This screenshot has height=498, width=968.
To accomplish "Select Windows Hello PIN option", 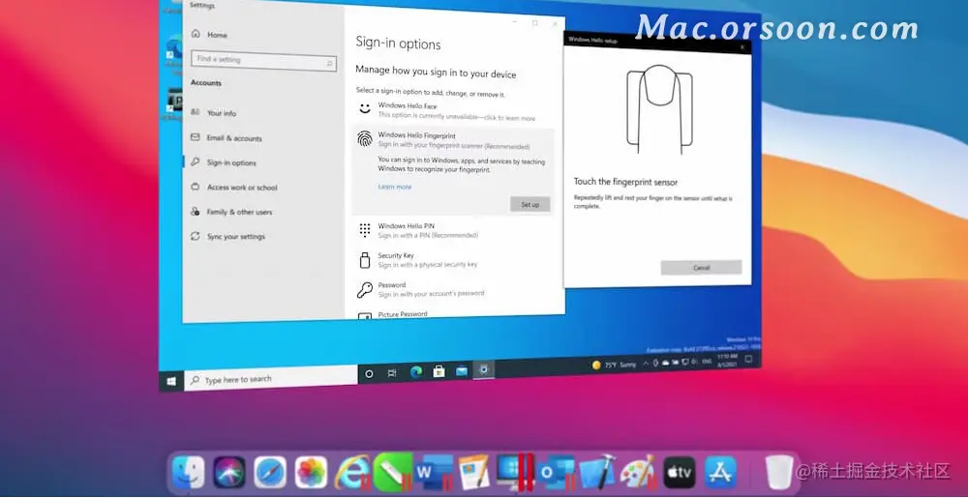I will pos(454,230).
